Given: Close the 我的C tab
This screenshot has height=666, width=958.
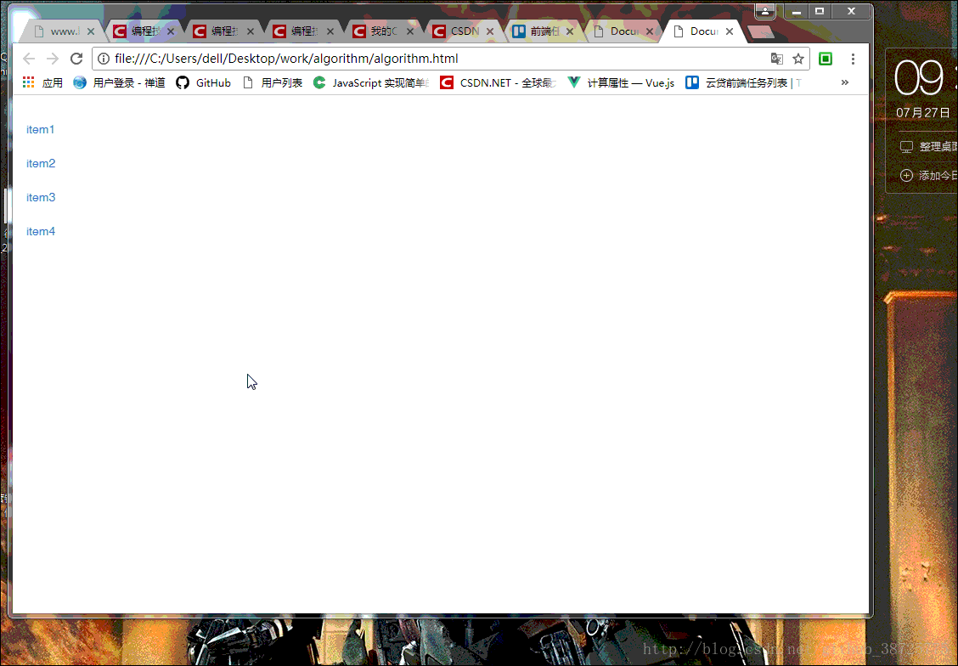Looking at the screenshot, I should click(410, 31).
